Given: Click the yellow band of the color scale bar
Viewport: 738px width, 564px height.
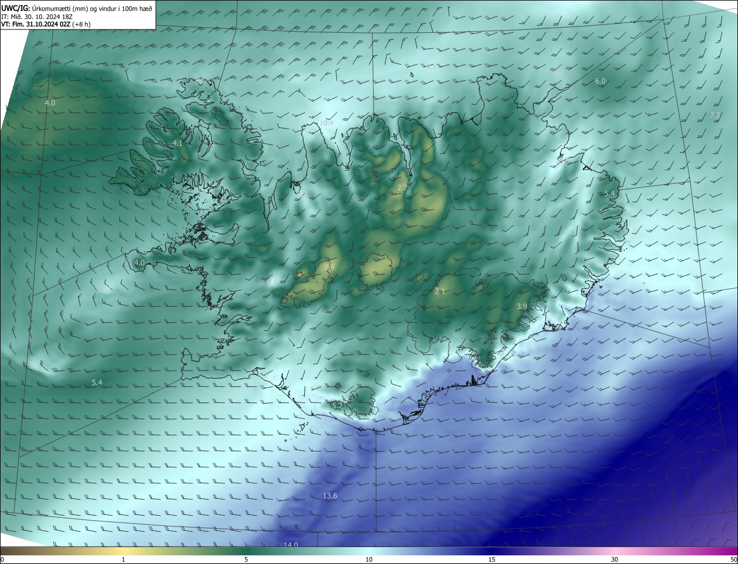Looking at the screenshot, I should 123,551.
